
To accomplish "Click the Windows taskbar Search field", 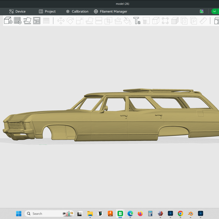I will pyautogui.click(x=49, y=213).
